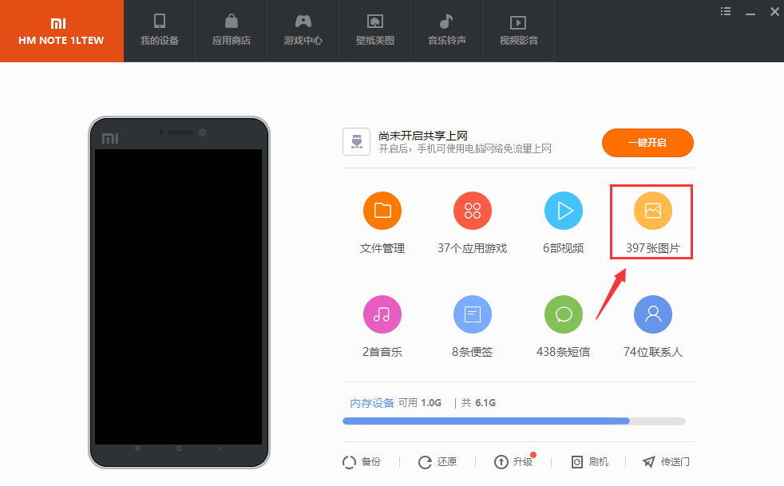Switch to the 应用商店 tab
784x486 pixels.
tap(231, 31)
